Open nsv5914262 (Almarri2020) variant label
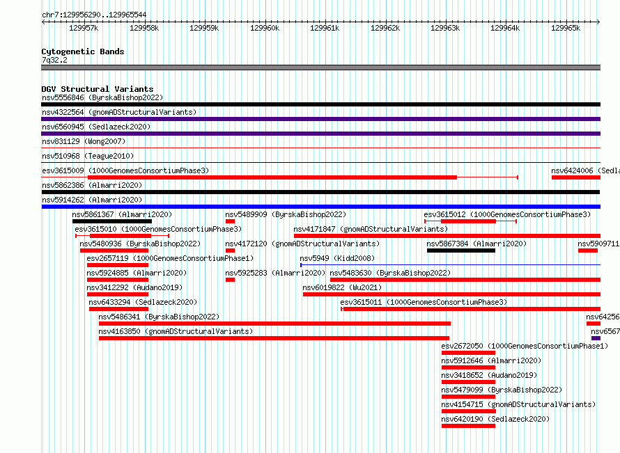The height and width of the screenshot is (453, 620). 92,200
